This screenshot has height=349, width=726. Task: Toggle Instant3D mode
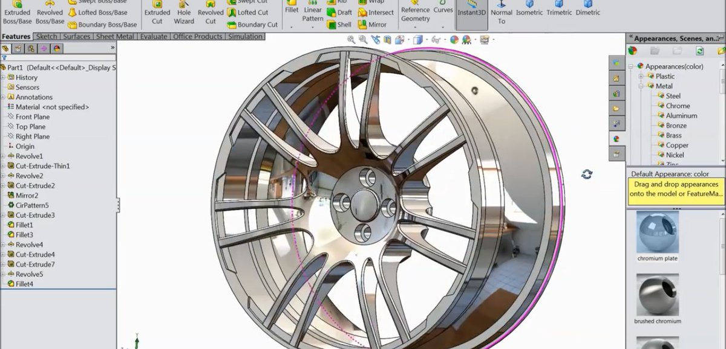(472, 13)
